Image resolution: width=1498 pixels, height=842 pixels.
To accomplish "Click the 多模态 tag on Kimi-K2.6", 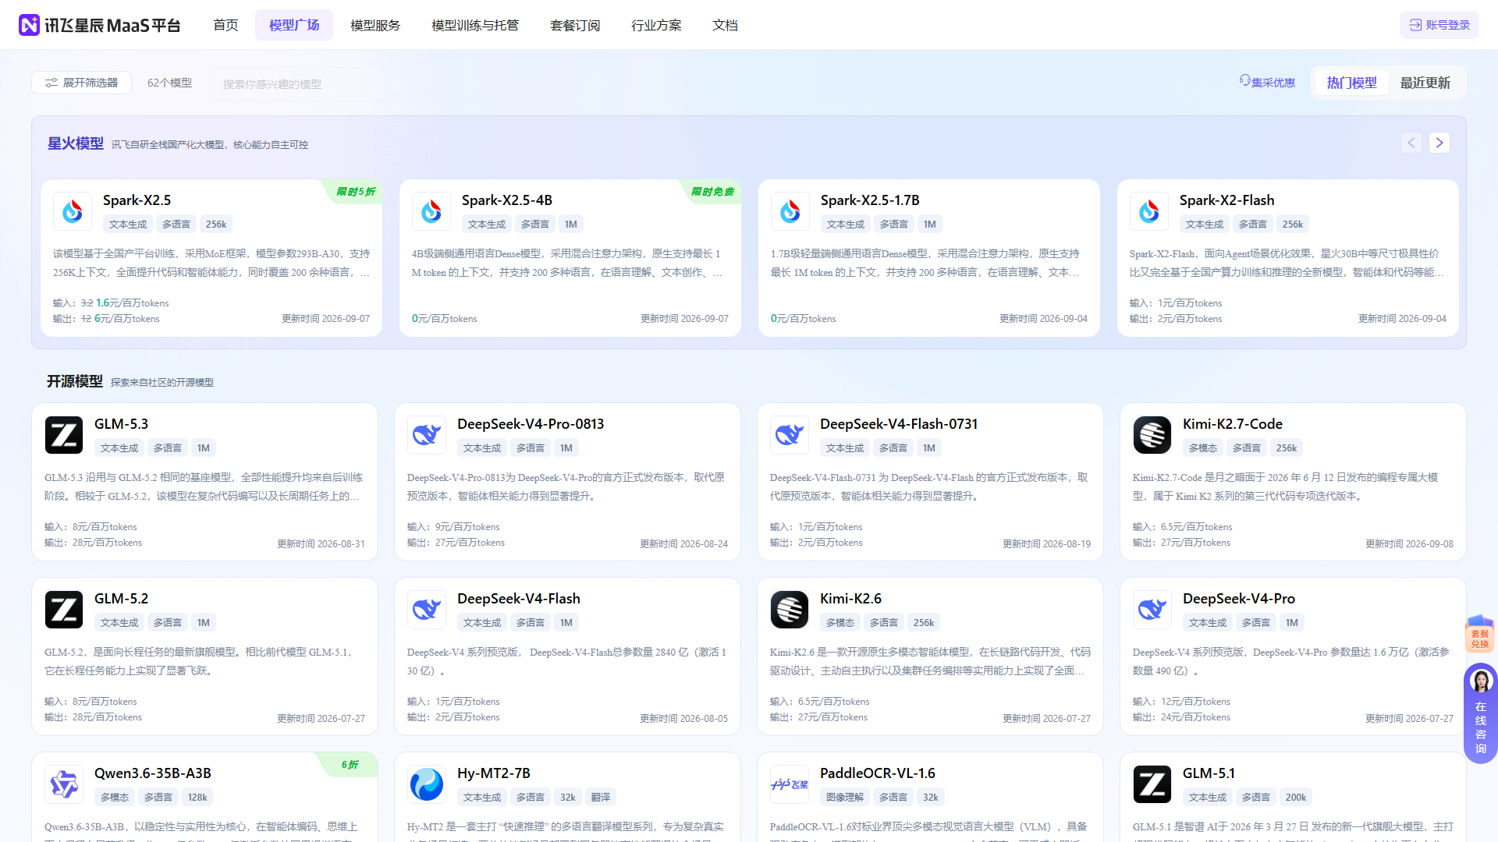I will [840, 622].
